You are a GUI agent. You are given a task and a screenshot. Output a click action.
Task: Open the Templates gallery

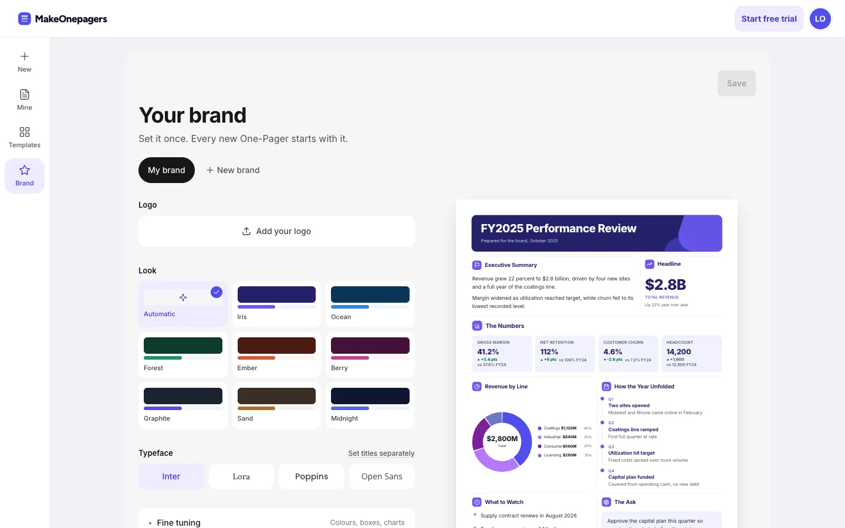coord(25,138)
